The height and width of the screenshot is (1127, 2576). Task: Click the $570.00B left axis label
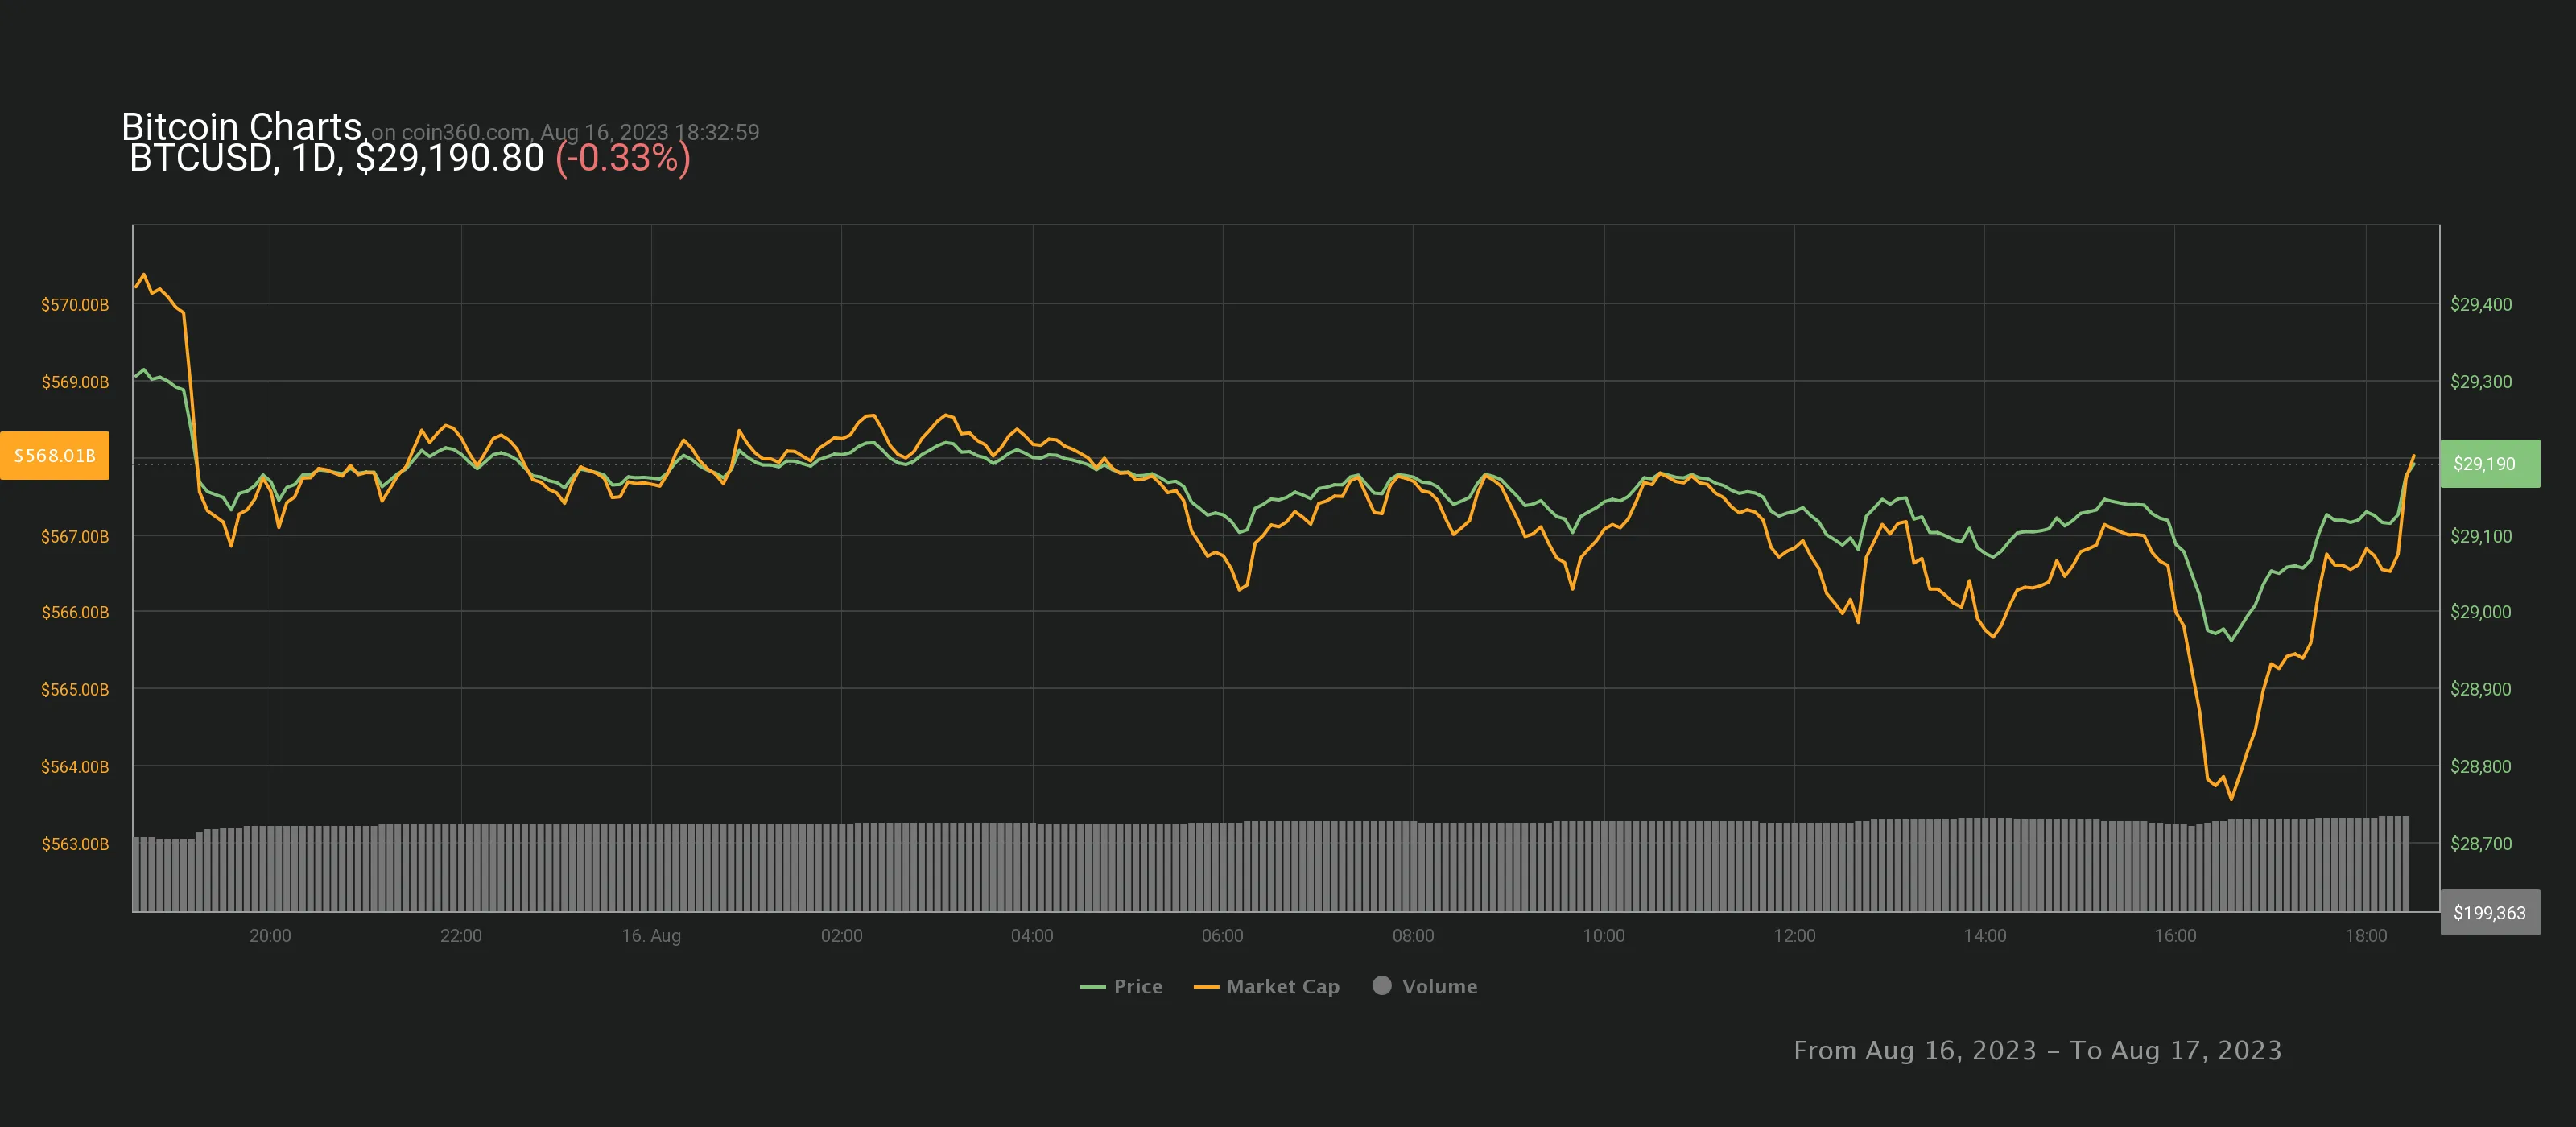click(75, 305)
